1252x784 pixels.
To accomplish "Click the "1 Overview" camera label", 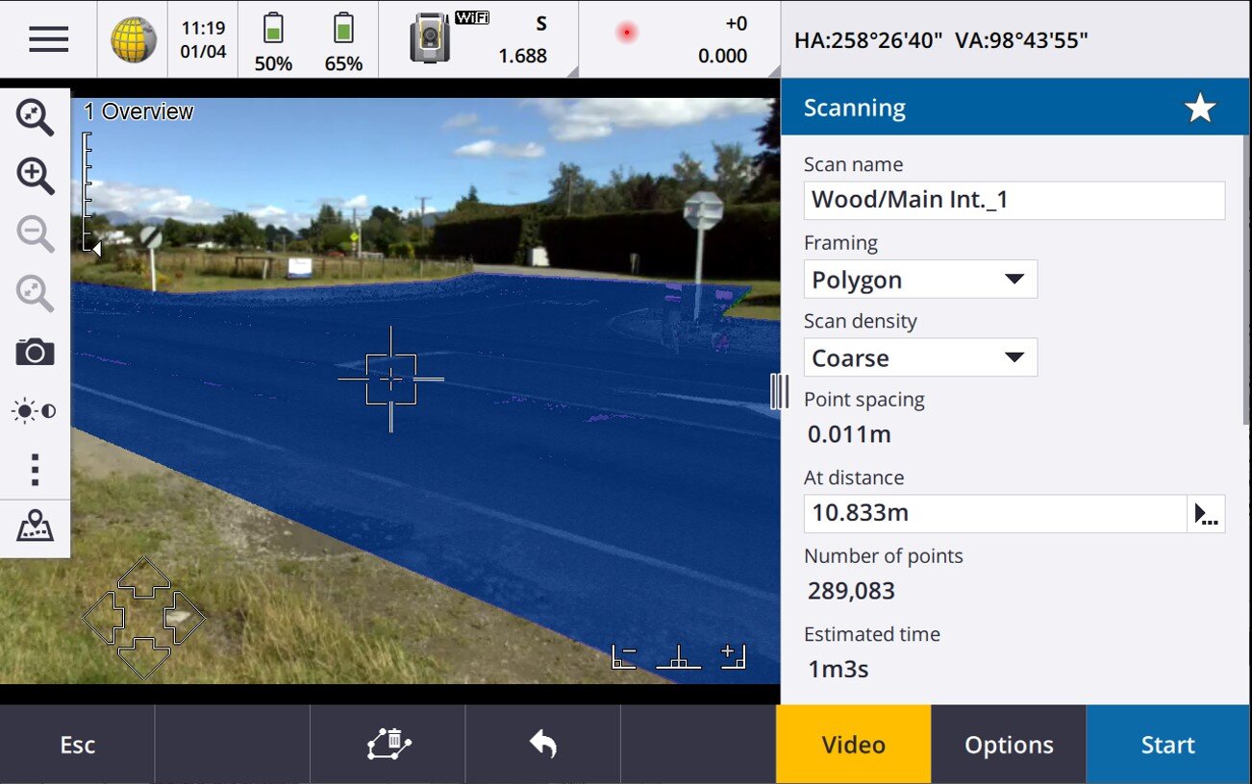I will click(138, 111).
